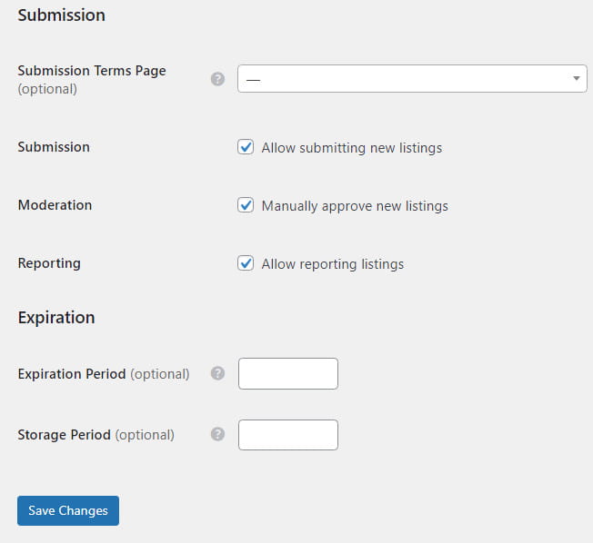Click the "Manually approve new listings" label text
This screenshot has width=593, height=543.
click(355, 206)
